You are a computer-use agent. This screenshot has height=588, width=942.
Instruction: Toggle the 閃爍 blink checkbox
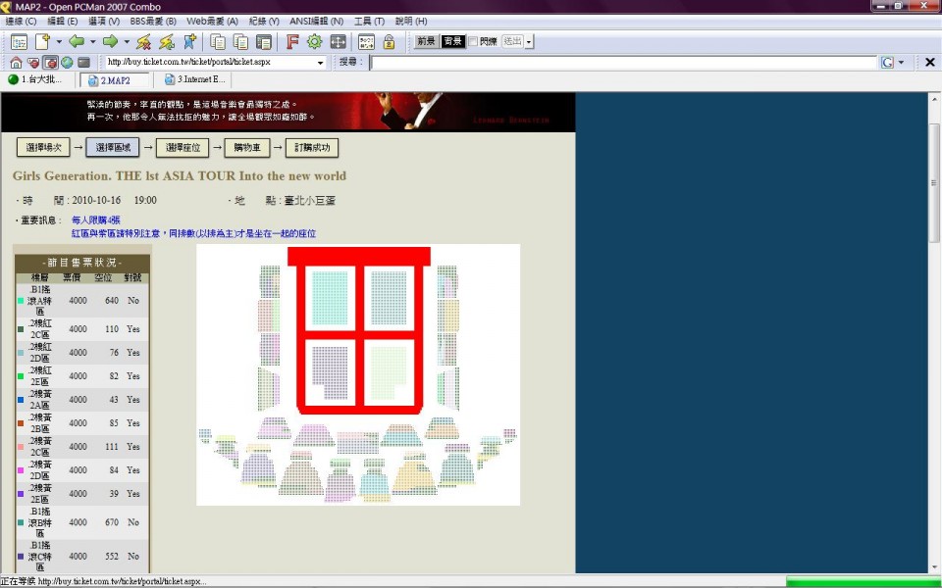click(473, 42)
